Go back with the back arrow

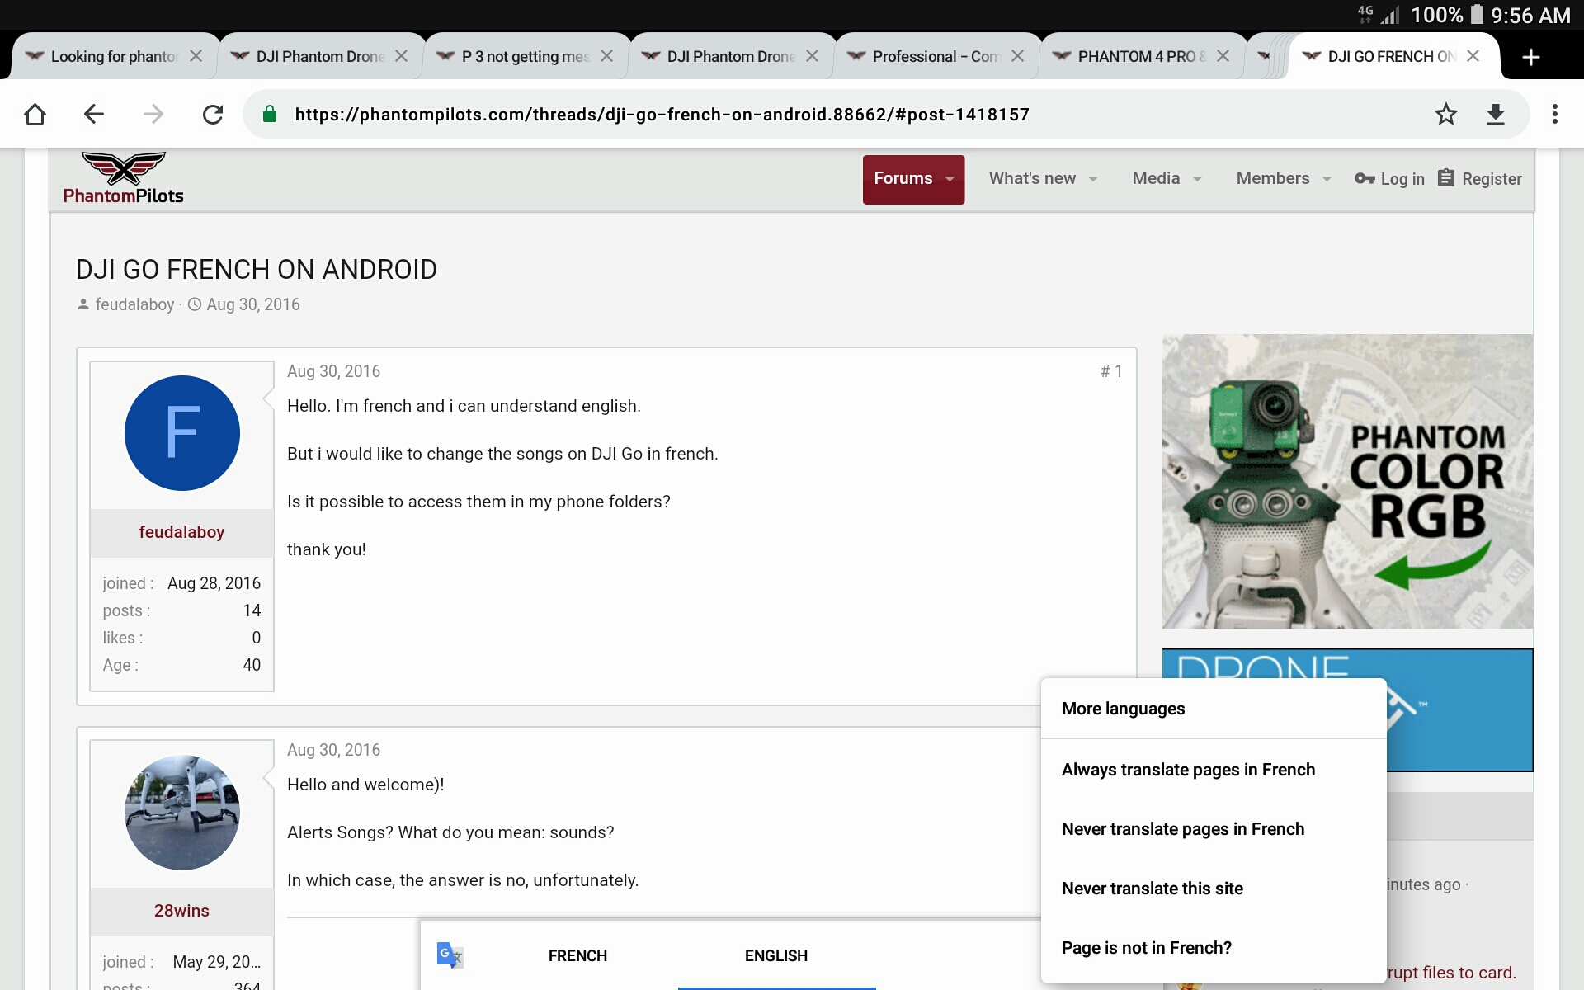click(x=94, y=114)
